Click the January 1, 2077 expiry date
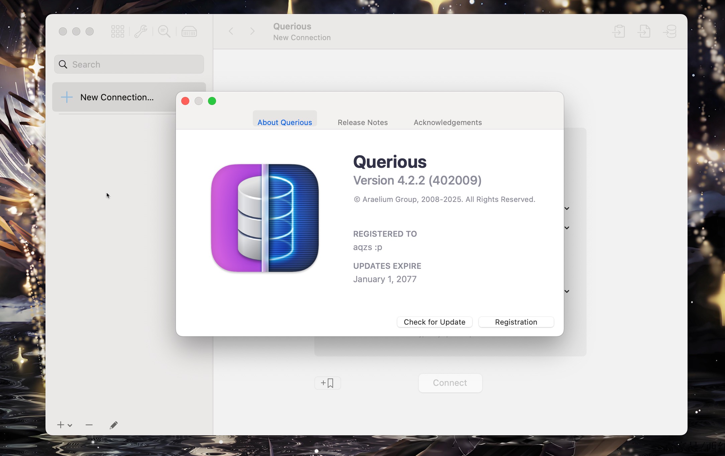 tap(385, 279)
